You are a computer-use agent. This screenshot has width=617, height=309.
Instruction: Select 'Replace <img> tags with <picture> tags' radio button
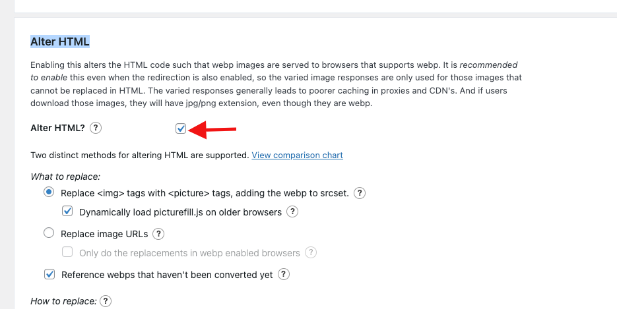49,192
